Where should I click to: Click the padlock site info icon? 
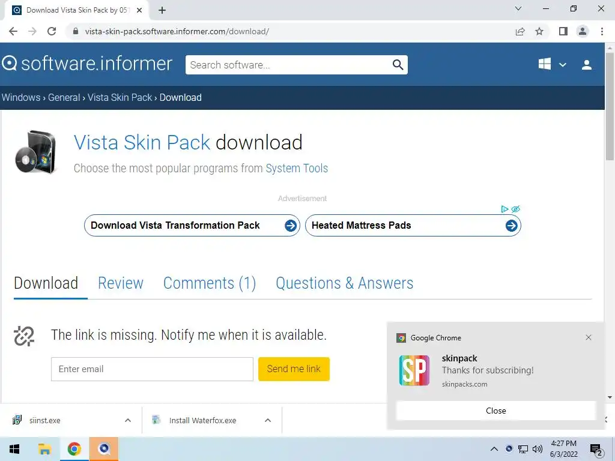point(76,31)
